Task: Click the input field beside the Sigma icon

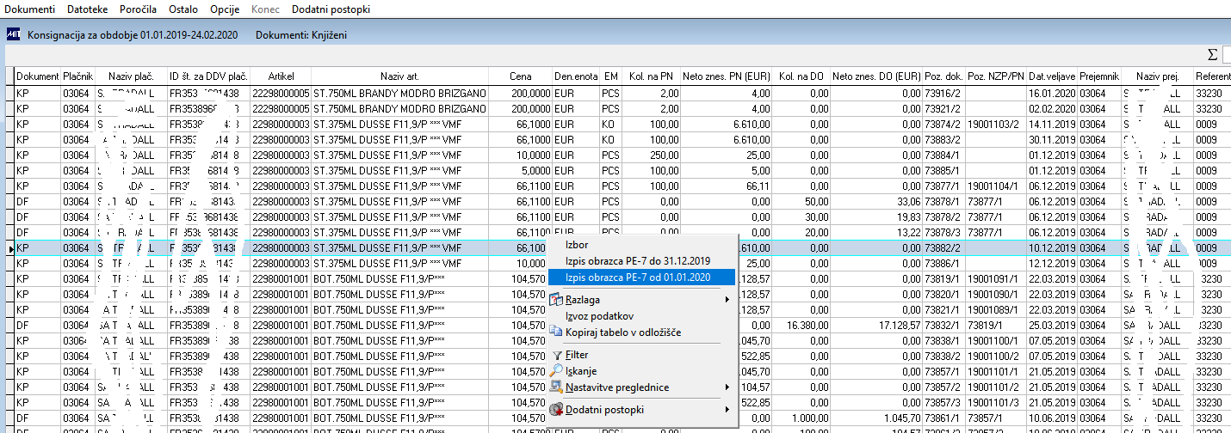Action: [1227, 55]
